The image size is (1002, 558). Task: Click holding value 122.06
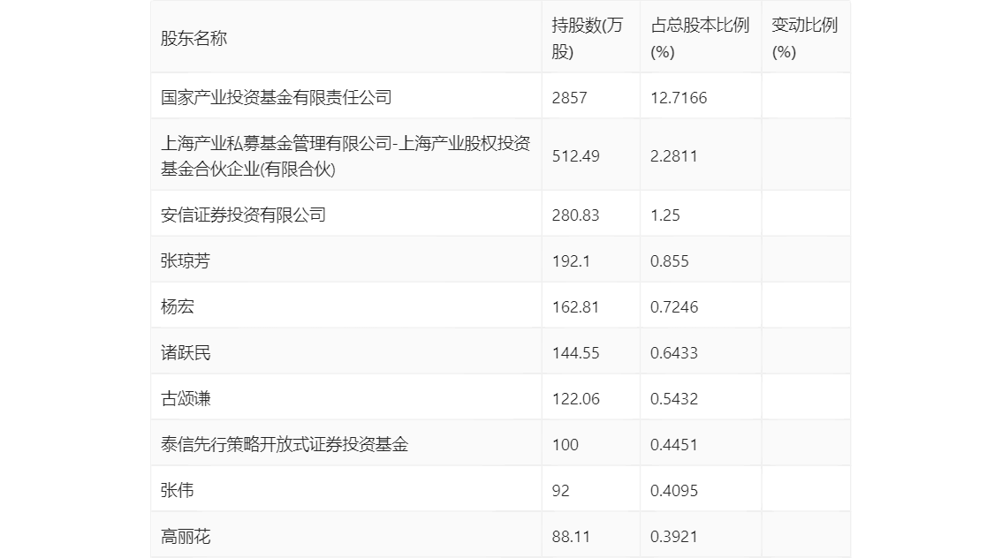pyautogui.click(x=576, y=399)
